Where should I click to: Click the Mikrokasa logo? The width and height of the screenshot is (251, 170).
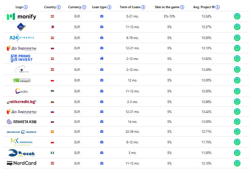[21, 142]
